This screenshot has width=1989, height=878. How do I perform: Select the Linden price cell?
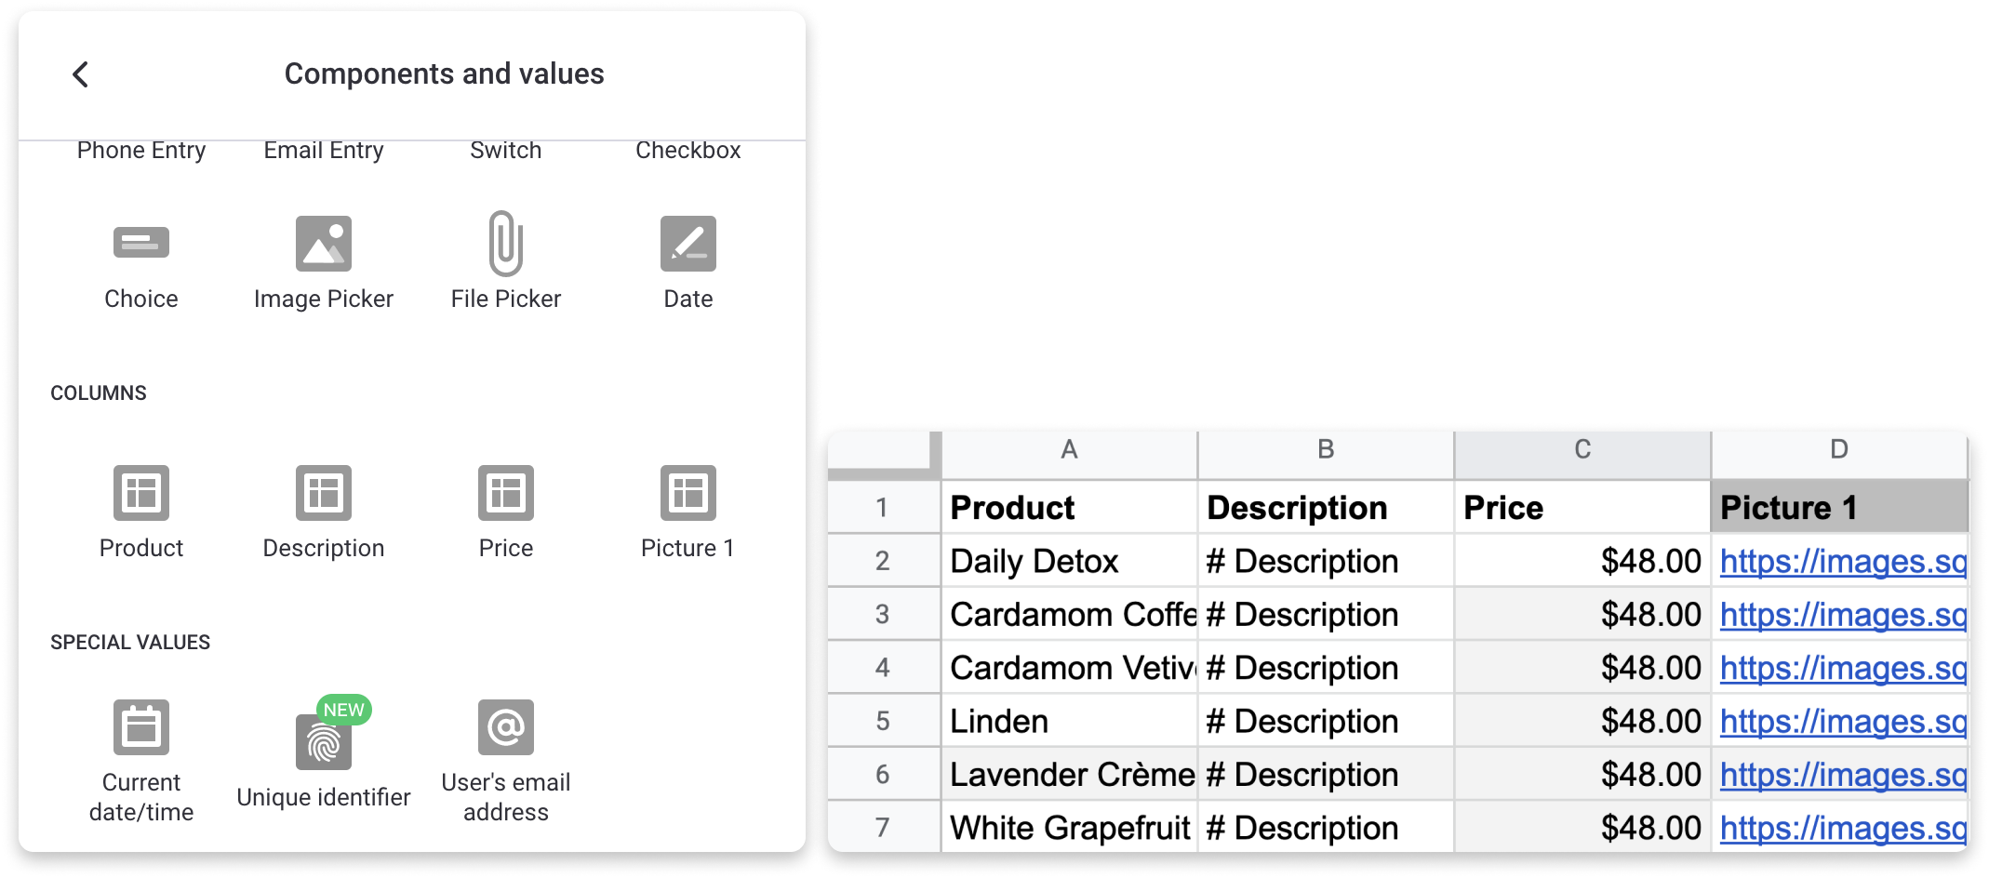(1582, 722)
